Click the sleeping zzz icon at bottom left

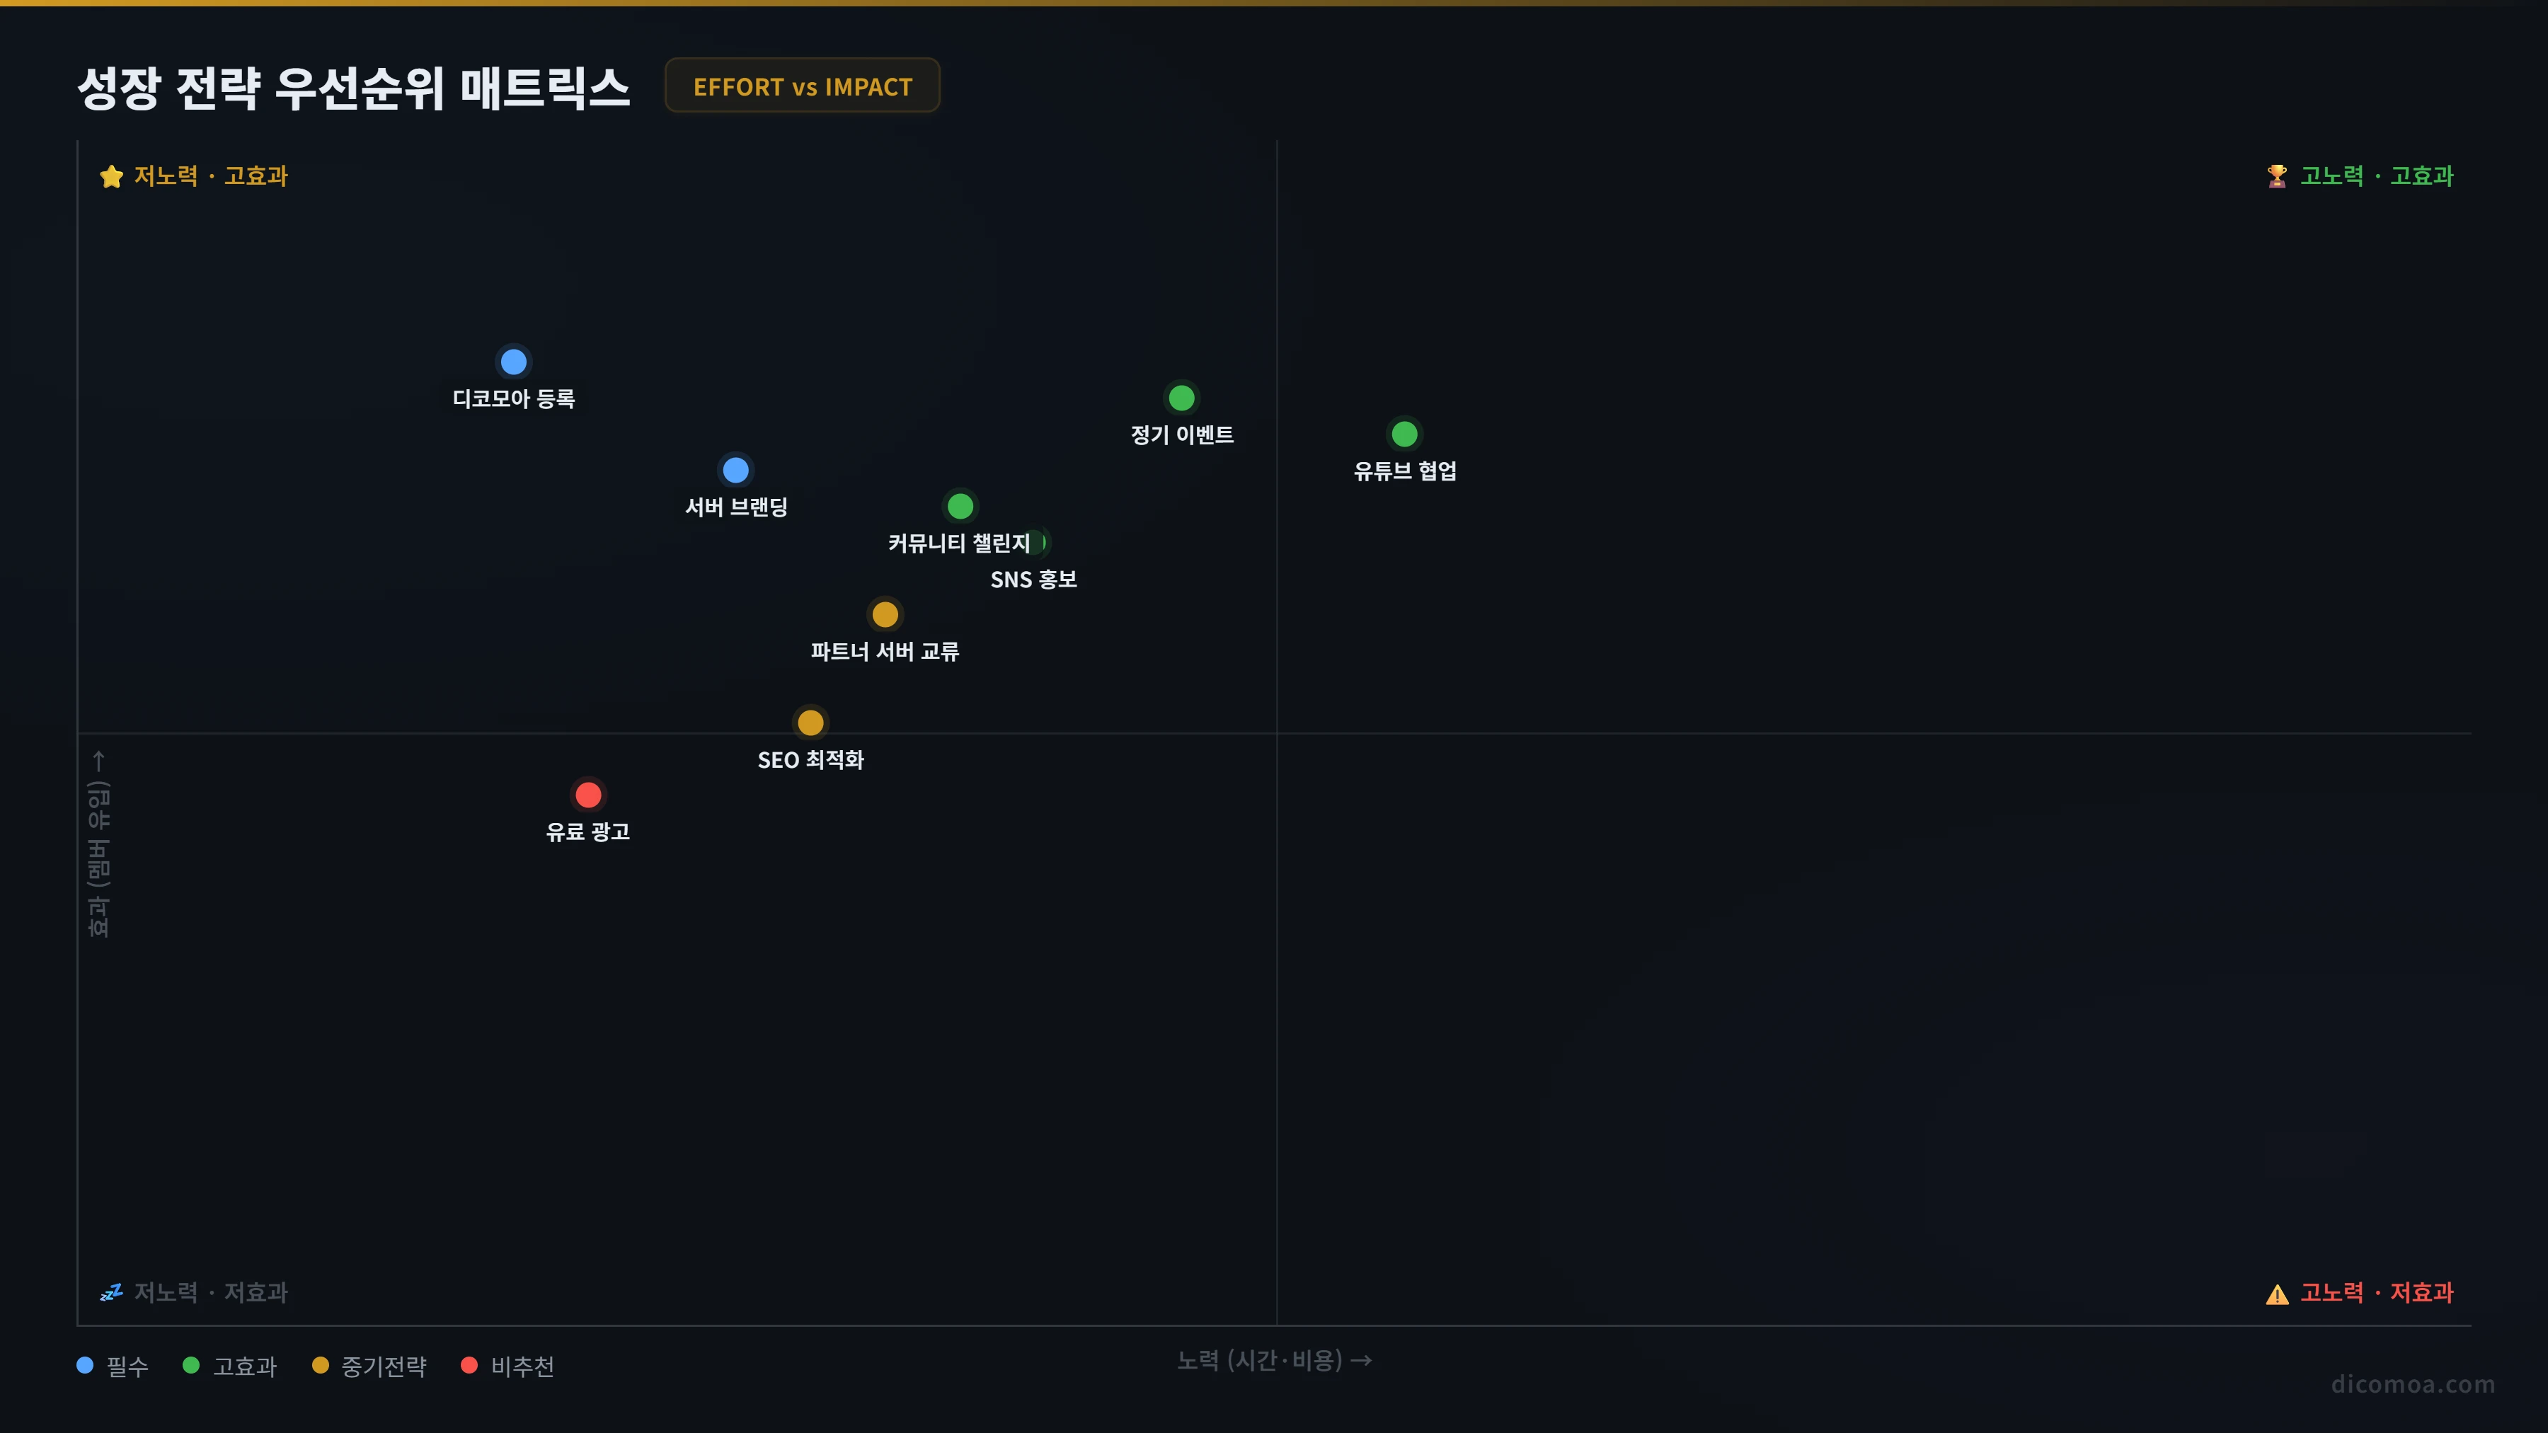[x=112, y=1293]
